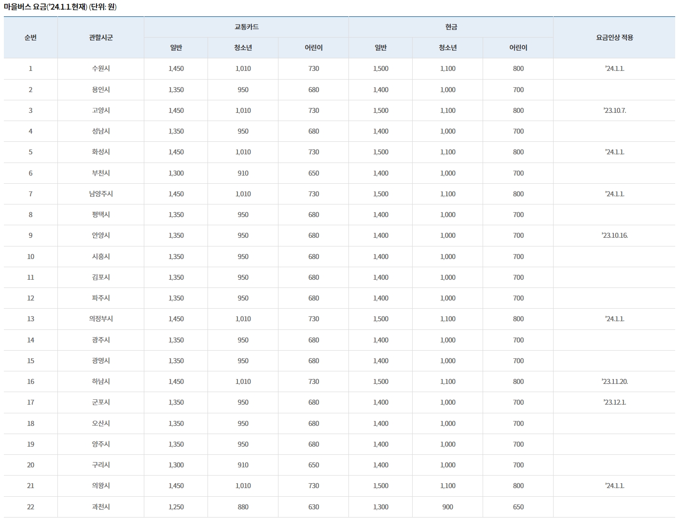Click the 1,300 card fare in 부천시 row
The image size is (680, 518).
pyautogui.click(x=176, y=173)
